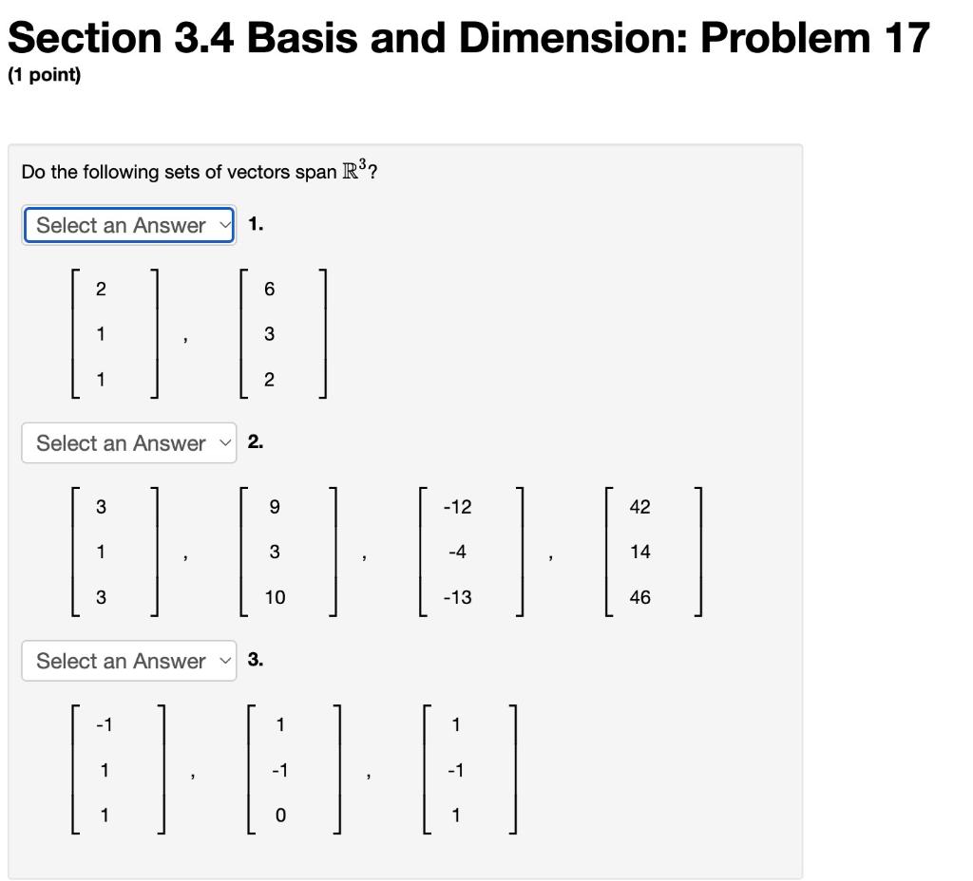Image resolution: width=973 pixels, height=881 pixels.
Task: Click the bold label 2 beside the second dropdown
Action: pos(252,442)
